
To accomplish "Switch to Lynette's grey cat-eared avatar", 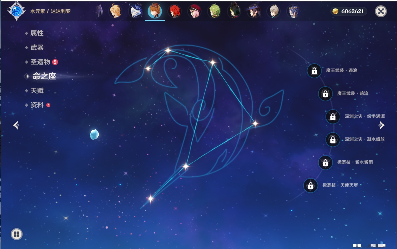I will (x=274, y=11).
